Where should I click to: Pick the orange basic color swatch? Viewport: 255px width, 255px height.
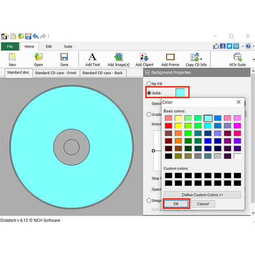[178, 141]
